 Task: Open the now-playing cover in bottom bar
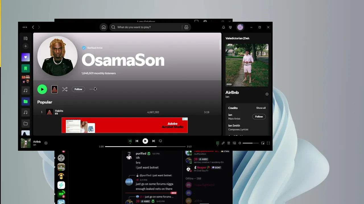pos(26,143)
